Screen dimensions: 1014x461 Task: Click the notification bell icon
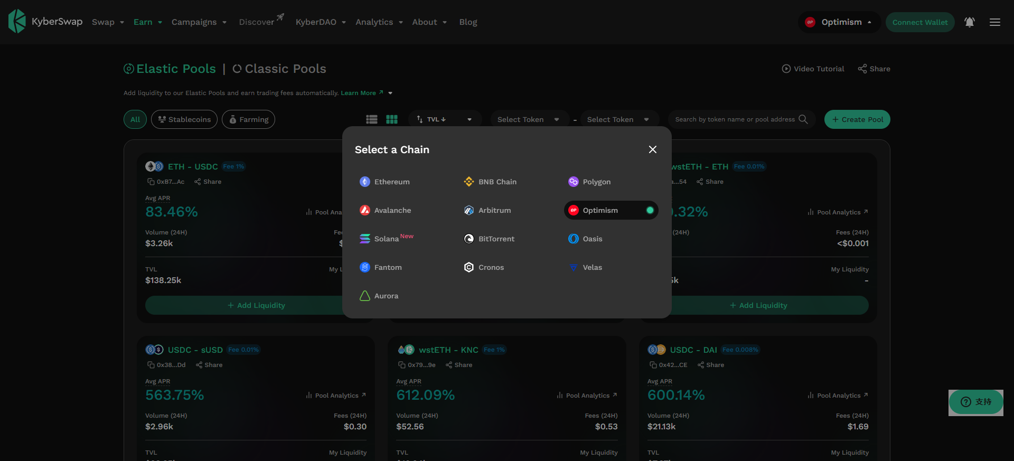(969, 22)
